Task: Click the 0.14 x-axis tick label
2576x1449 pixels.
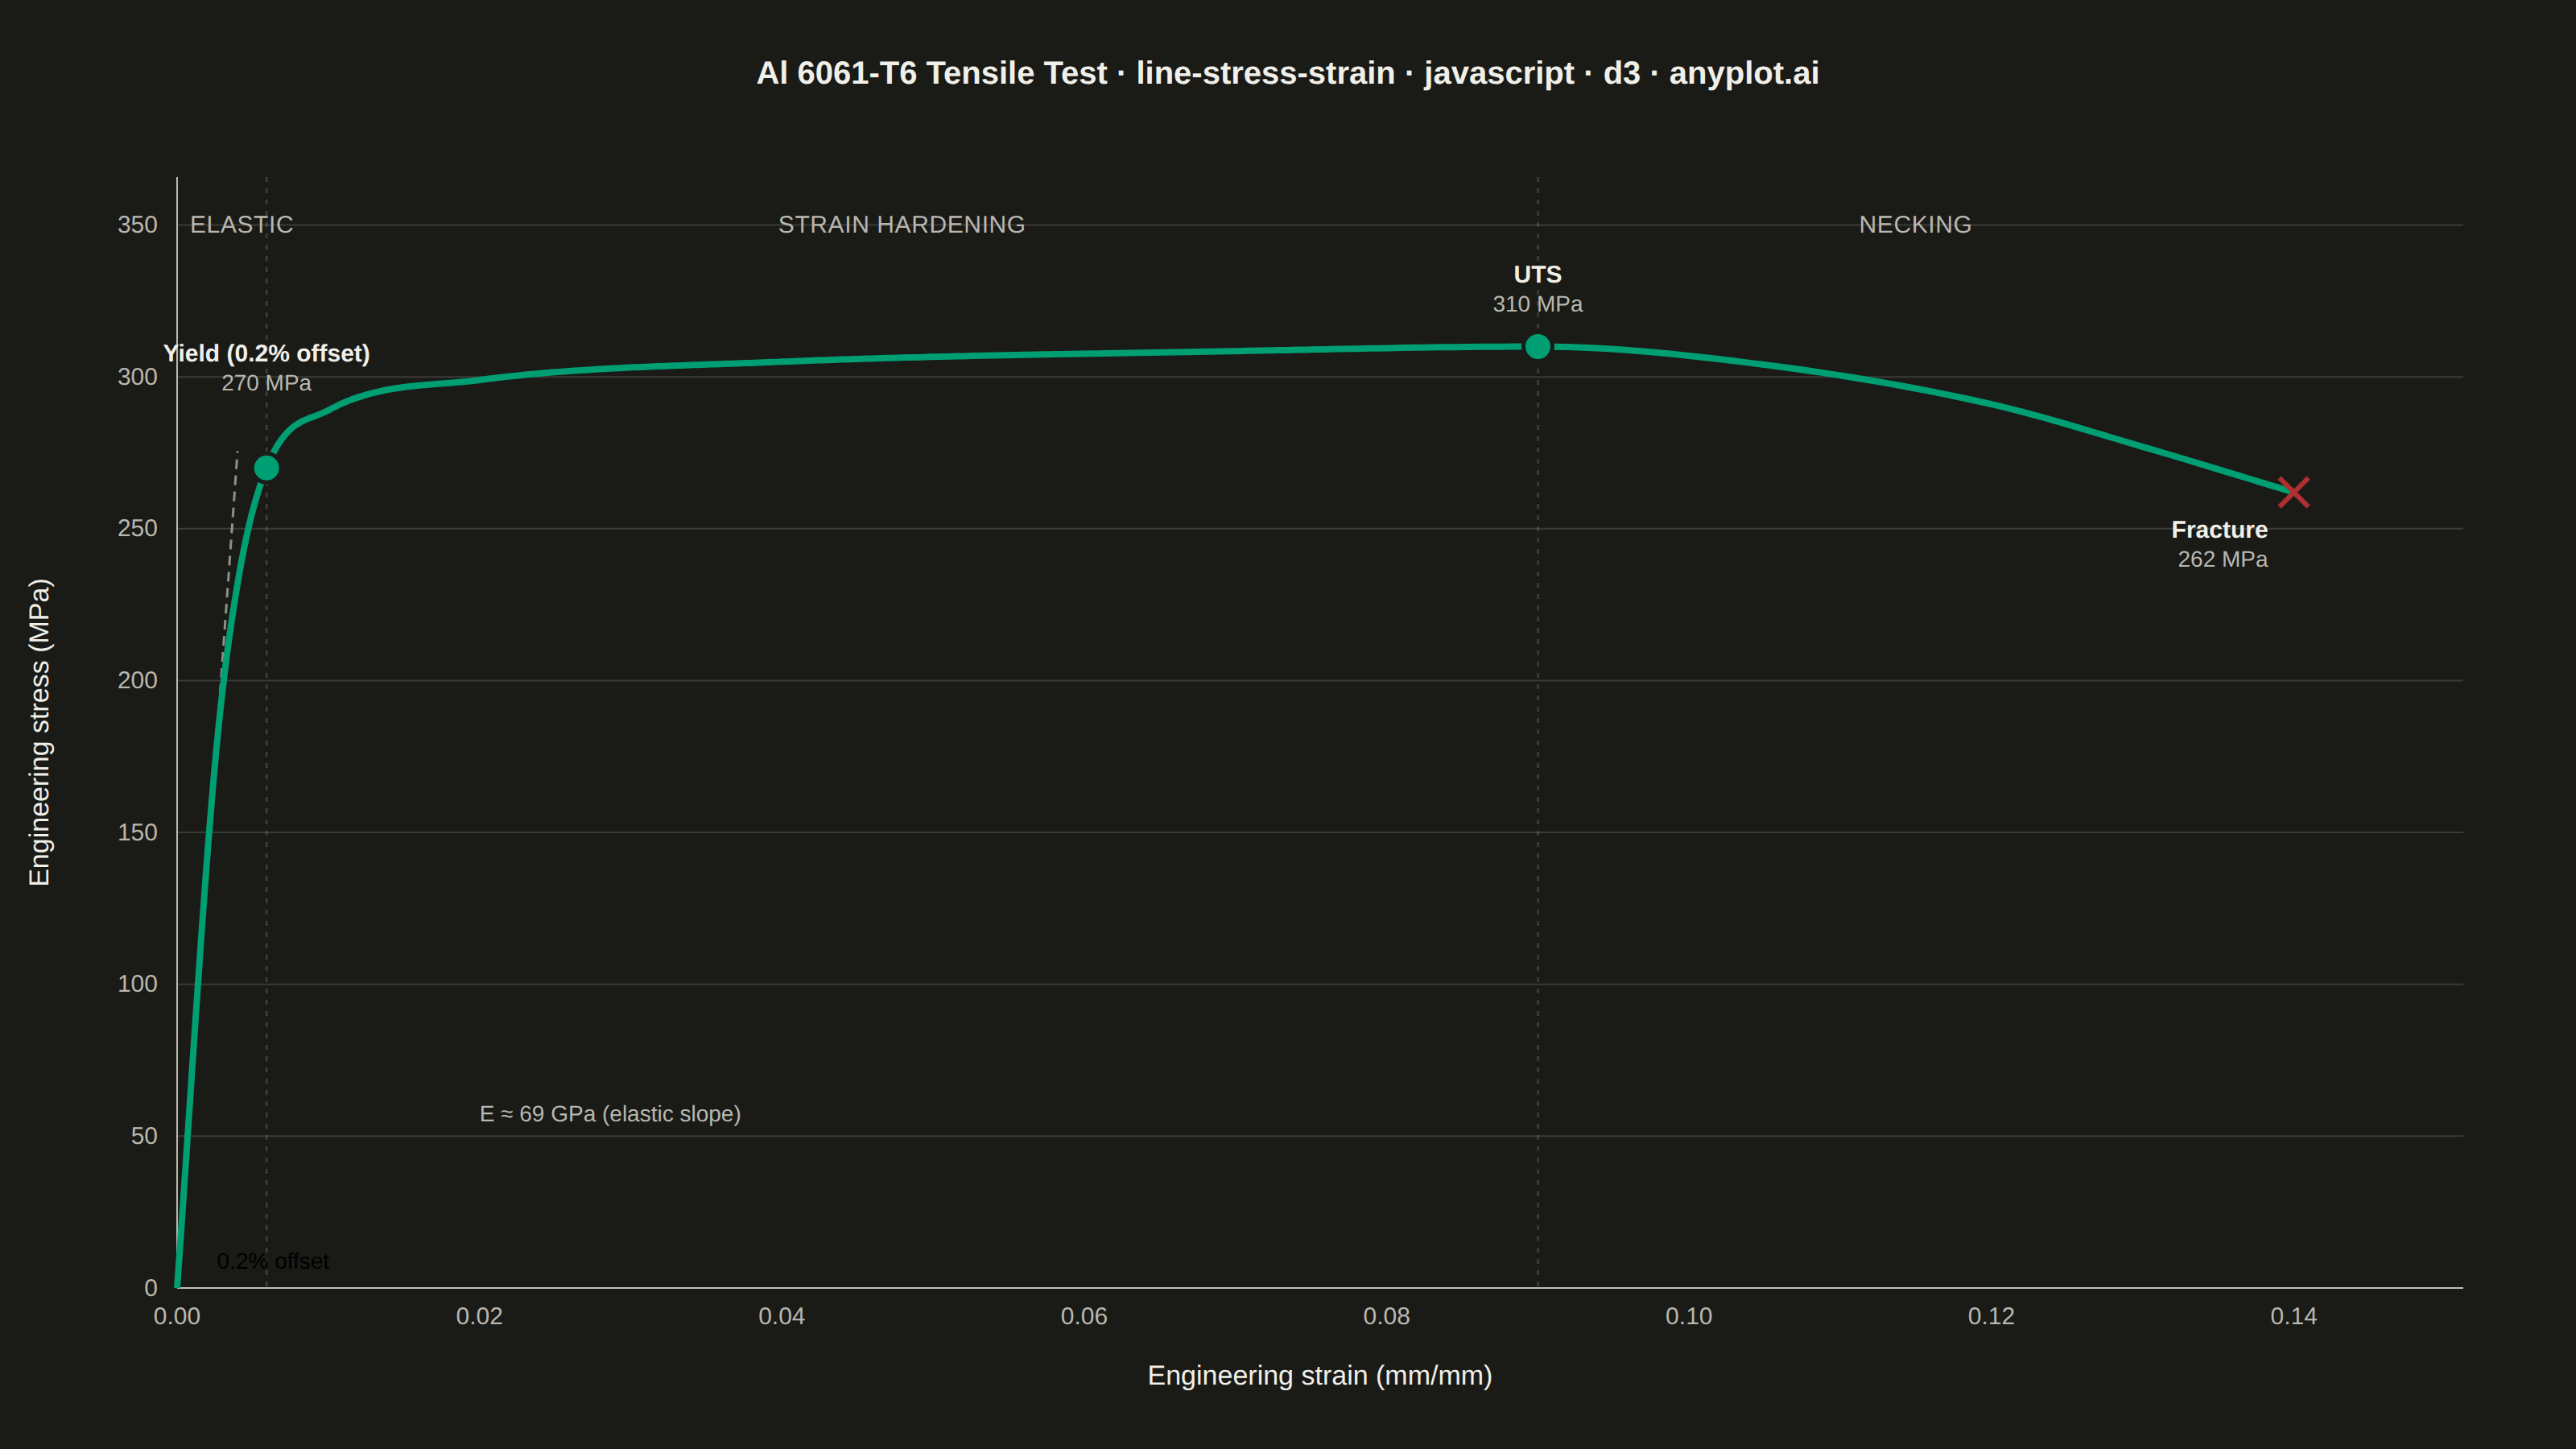Action: click(2293, 1316)
